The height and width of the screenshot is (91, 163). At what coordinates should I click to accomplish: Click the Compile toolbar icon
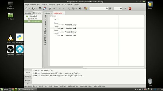(x=69, y=9)
